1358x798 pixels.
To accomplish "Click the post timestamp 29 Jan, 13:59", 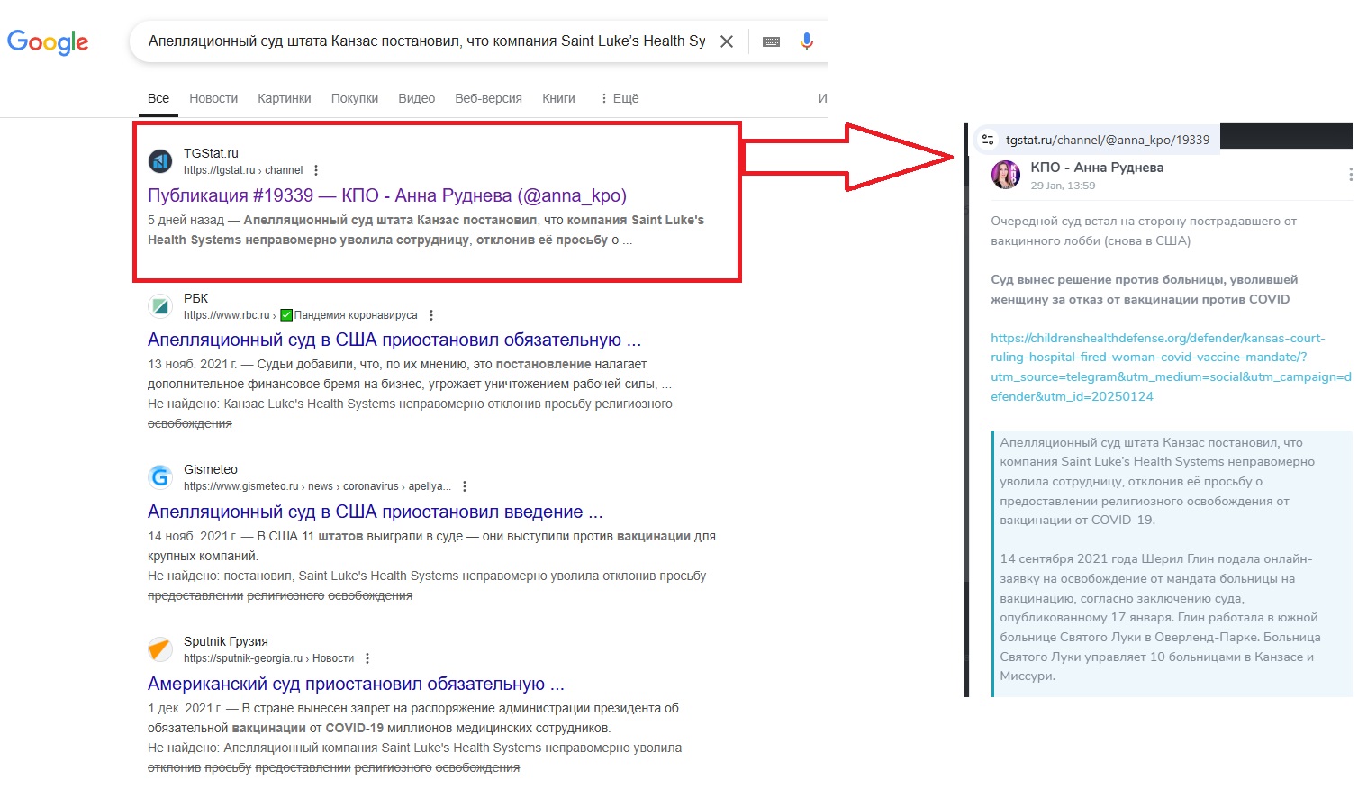I will (x=1063, y=186).
